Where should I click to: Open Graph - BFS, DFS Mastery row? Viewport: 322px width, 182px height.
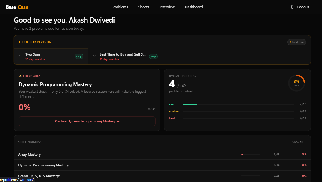[162, 176]
